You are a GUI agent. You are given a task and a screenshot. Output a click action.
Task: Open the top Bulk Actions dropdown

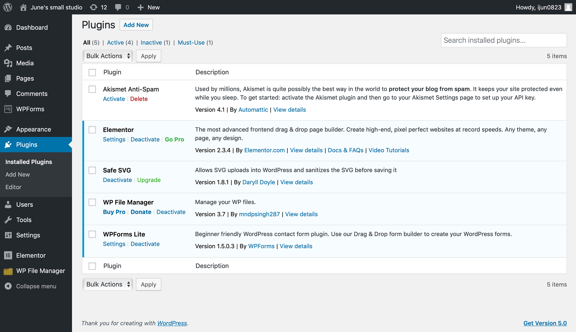108,56
